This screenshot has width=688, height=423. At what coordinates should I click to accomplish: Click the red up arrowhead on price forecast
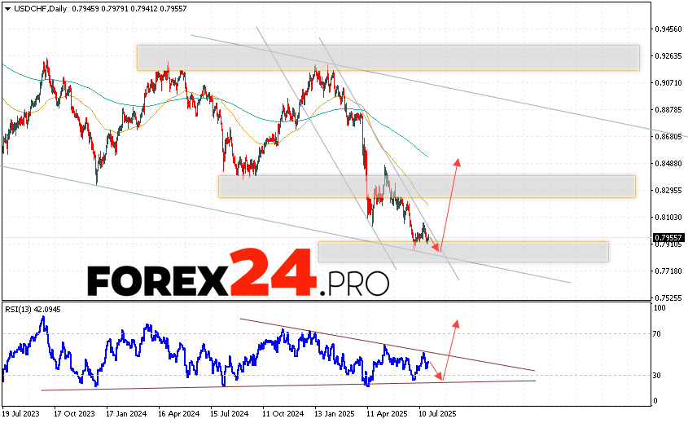[x=457, y=161]
